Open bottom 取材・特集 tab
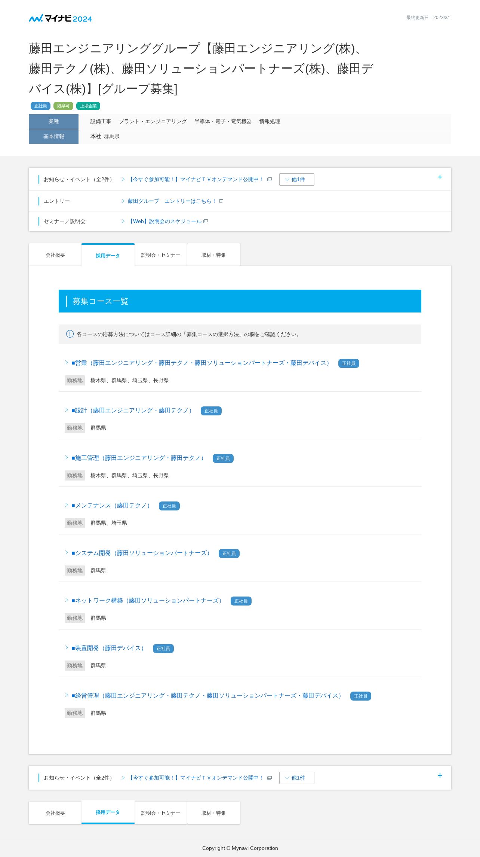This screenshot has height=857, width=480. tap(213, 813)
